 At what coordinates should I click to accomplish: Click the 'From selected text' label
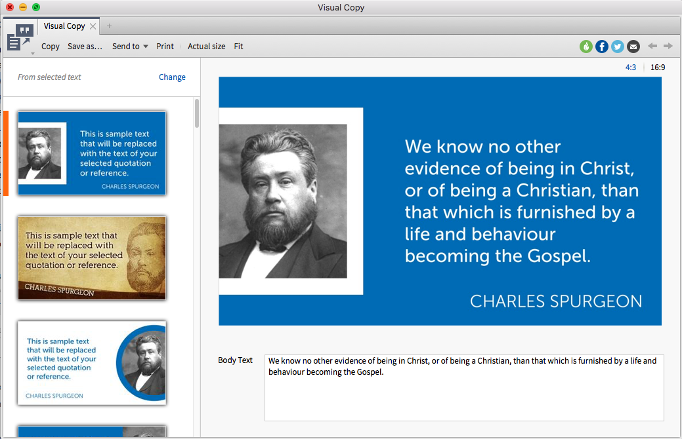pos(49,77)
